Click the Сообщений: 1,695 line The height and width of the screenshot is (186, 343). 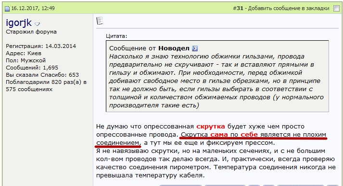click(32, 68)
